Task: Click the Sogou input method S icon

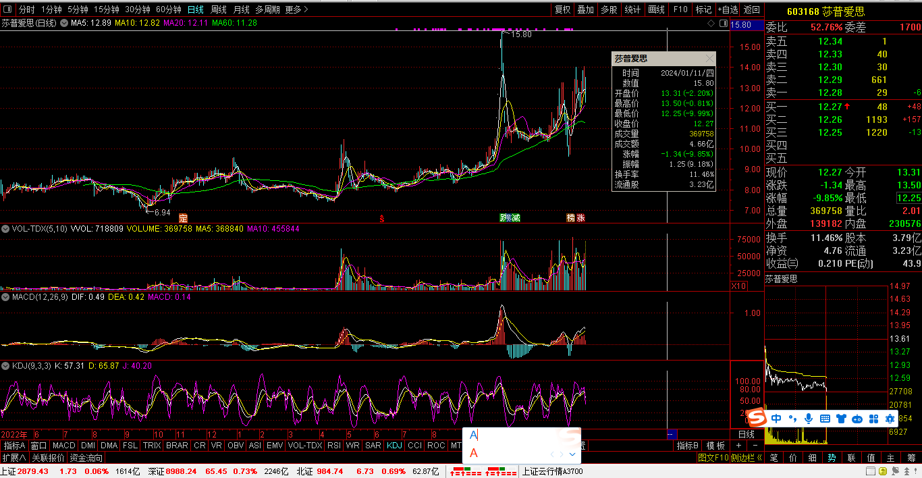Action: pyautogui.click(x=757, y=419)
